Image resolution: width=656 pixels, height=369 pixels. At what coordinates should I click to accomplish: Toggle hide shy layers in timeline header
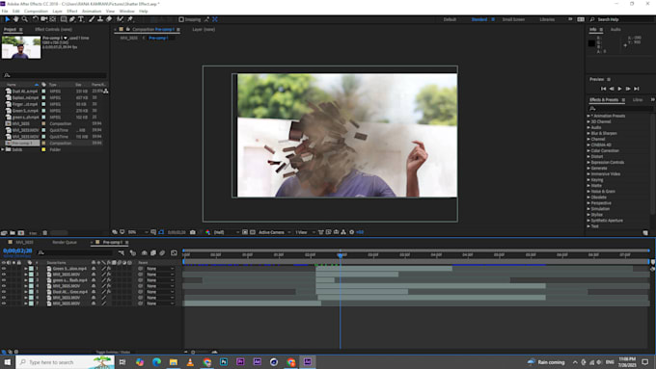pos(145,252)
